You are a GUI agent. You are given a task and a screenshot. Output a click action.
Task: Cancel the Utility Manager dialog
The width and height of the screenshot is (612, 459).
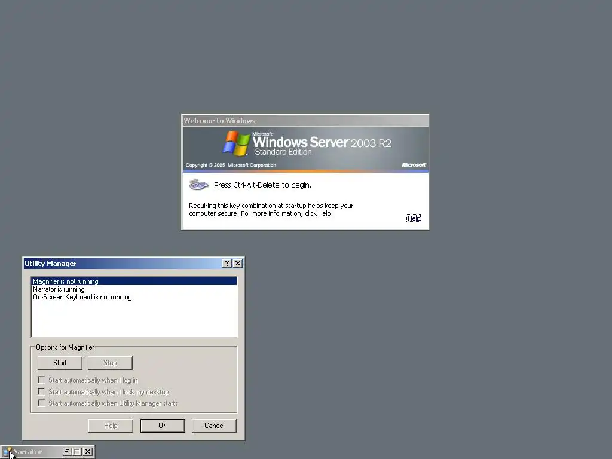coord(215,426)
